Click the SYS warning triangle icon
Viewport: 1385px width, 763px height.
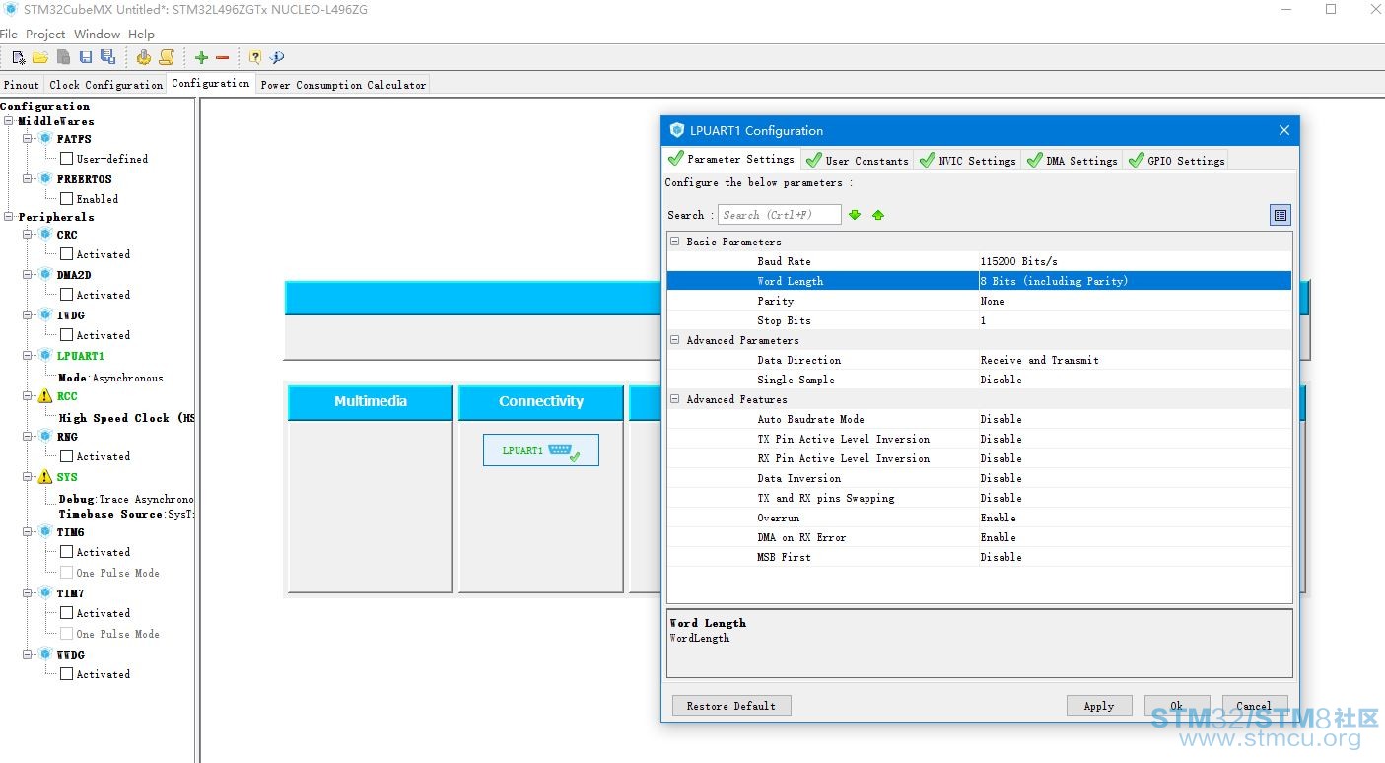coord(44,477)
